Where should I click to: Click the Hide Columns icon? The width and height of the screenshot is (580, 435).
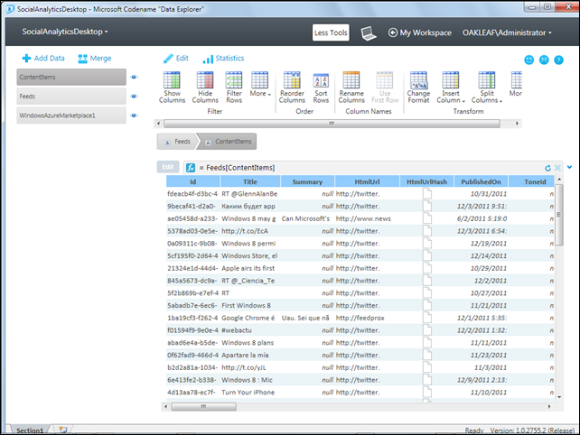pos(204,80)
